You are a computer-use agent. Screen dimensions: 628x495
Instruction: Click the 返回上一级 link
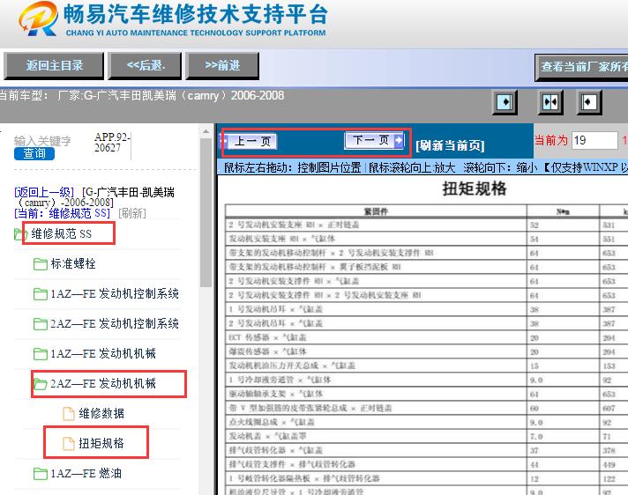(x=44, y=192)
